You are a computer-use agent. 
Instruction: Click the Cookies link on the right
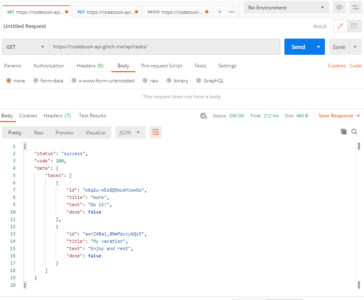click(336, 66)
